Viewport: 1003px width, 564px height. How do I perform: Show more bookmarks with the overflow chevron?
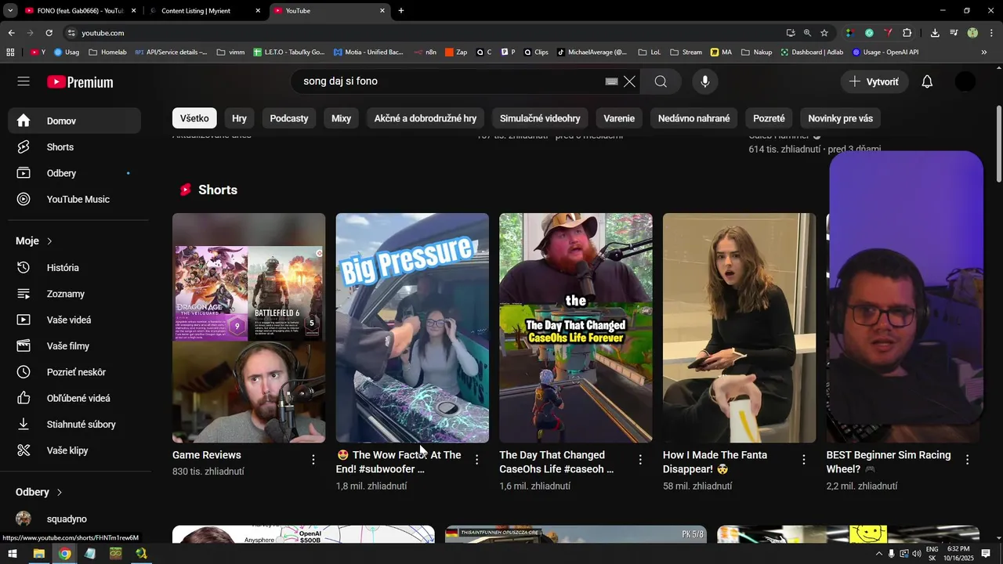tap(984, 52)
